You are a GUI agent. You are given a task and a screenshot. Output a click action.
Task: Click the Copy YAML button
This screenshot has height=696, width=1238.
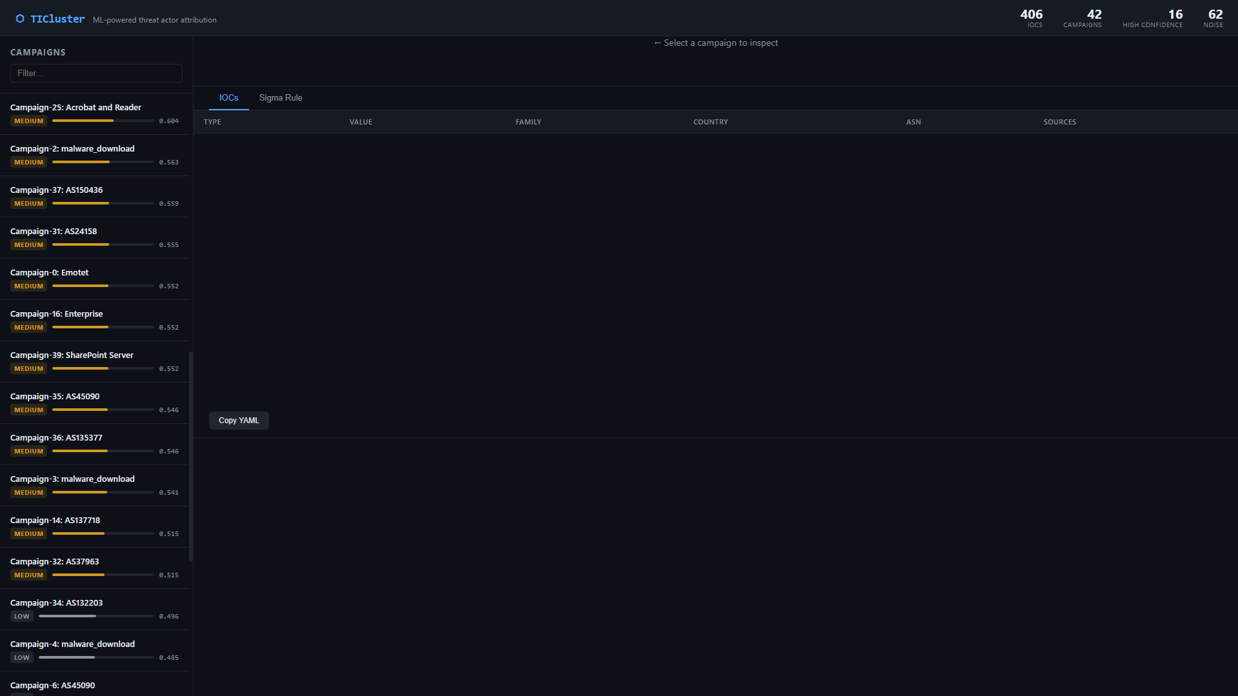coord(239,421)
